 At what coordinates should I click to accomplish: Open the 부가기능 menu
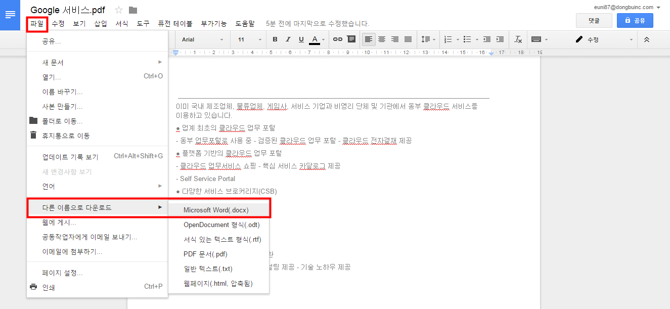[214, 24]
